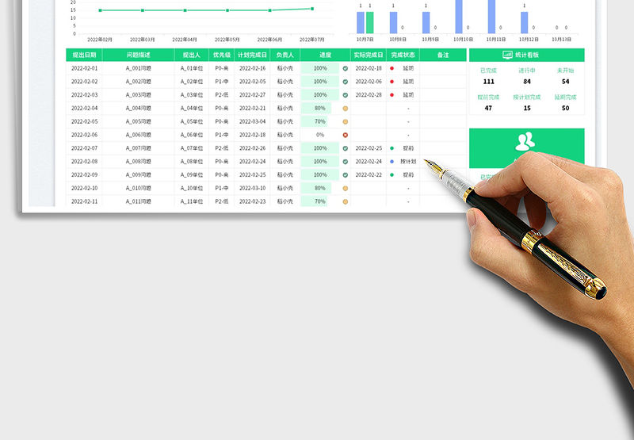Click the 备注 column header

coord(443,55)
